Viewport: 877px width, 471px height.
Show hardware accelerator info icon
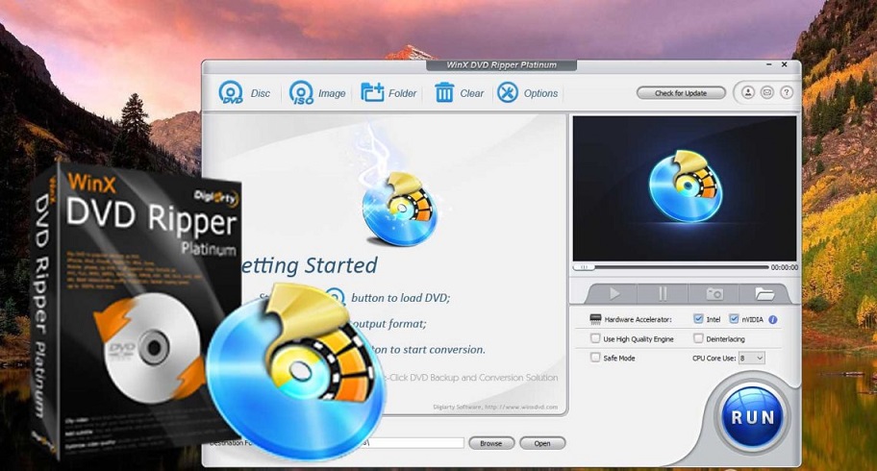click(x=773, y=320)
